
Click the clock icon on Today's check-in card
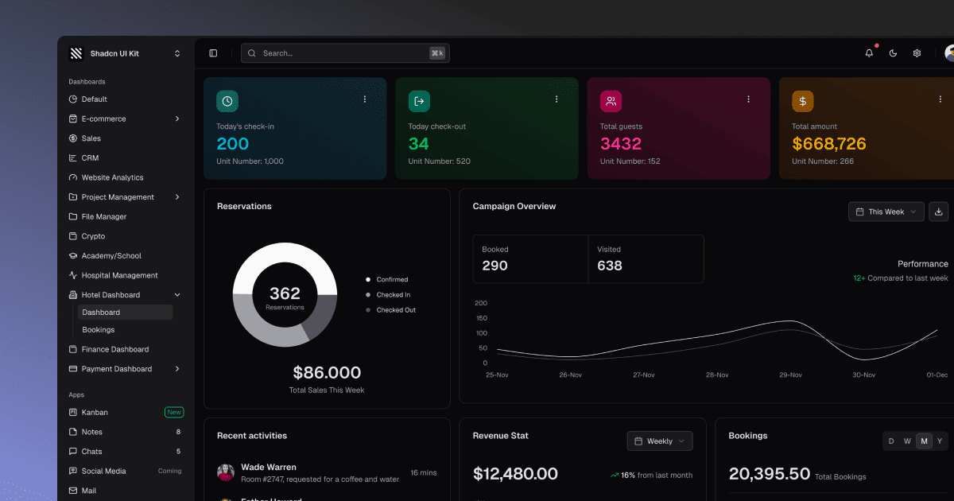point(227,101)
